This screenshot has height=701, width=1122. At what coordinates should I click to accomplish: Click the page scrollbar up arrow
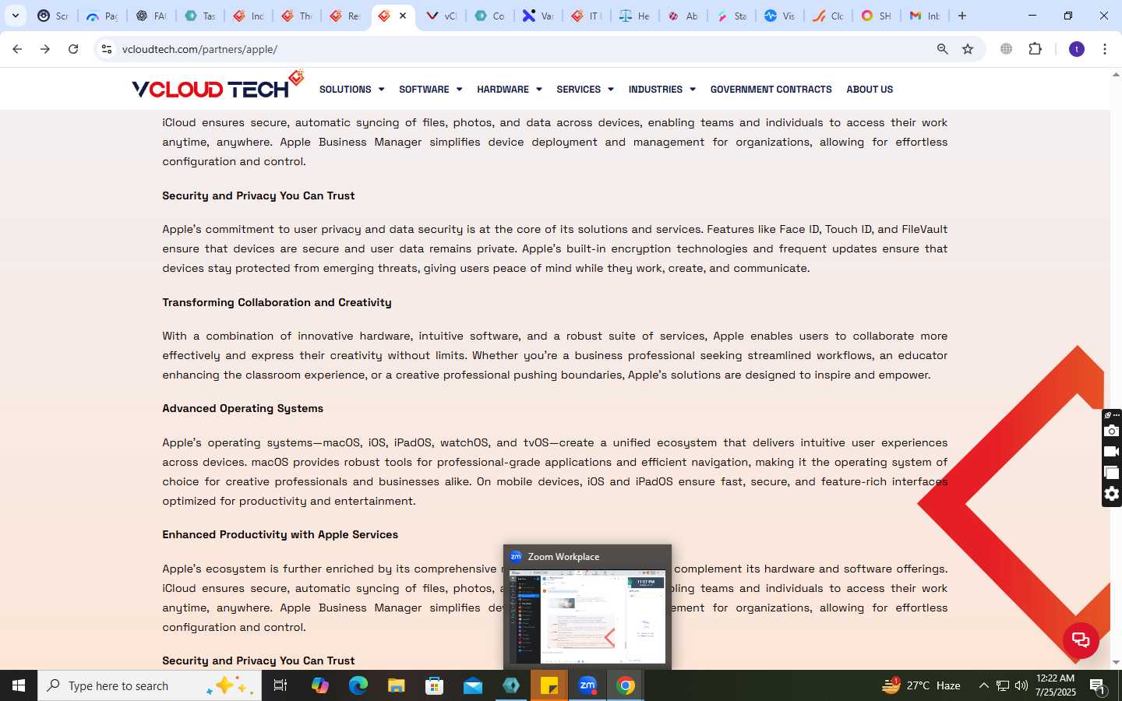(x=1116, y=75)
